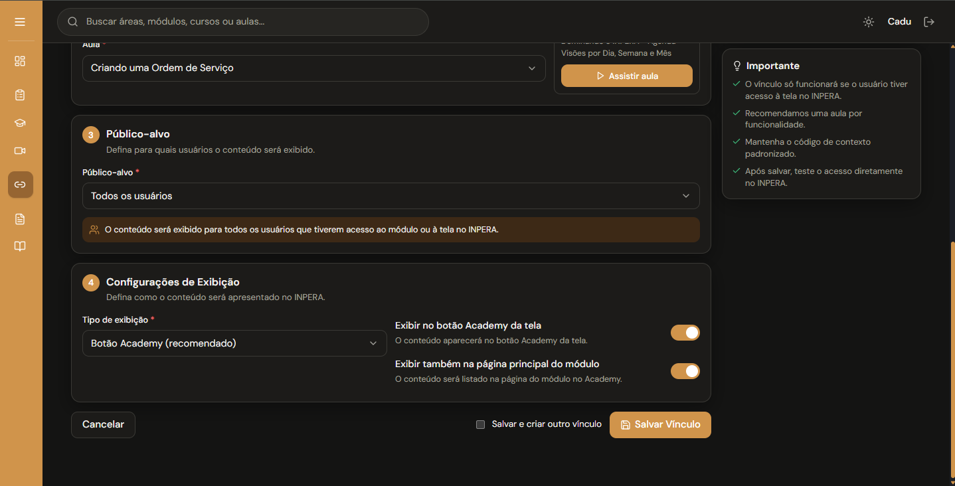Click the 'Assistir aula' button
The image size is (955, 486).
tap(626, 76)
